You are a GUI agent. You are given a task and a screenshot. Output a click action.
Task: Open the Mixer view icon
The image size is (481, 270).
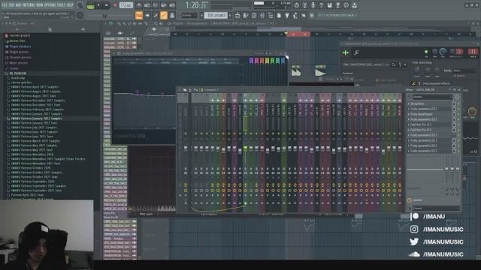pyautogui.click(x=262, y=15)
